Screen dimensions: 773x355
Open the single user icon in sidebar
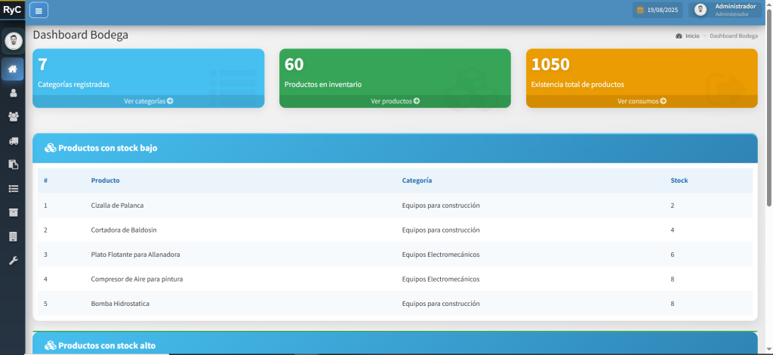[13, 93]
